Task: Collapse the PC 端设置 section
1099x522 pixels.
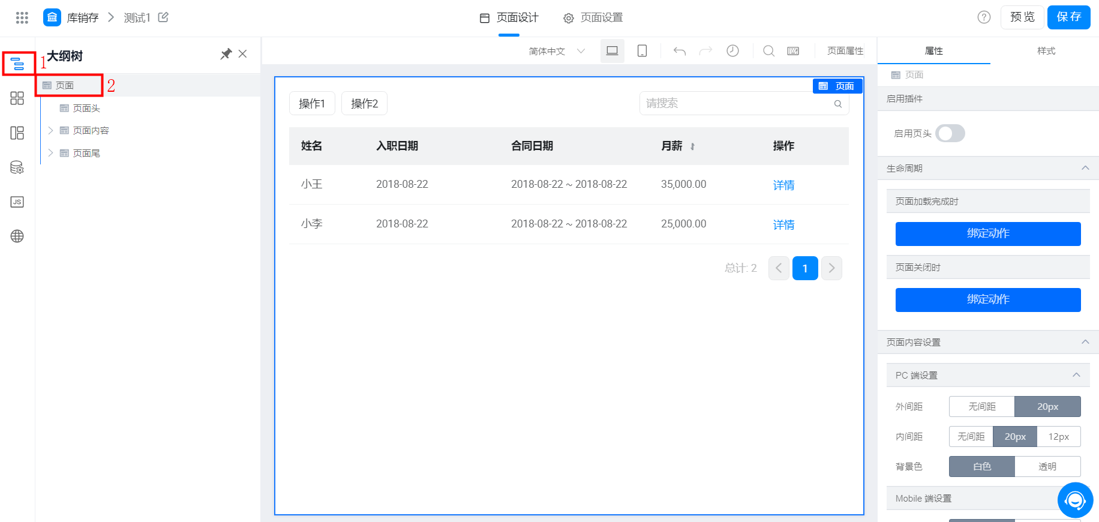Action: pyautogui.click(x=1076, y=375)
